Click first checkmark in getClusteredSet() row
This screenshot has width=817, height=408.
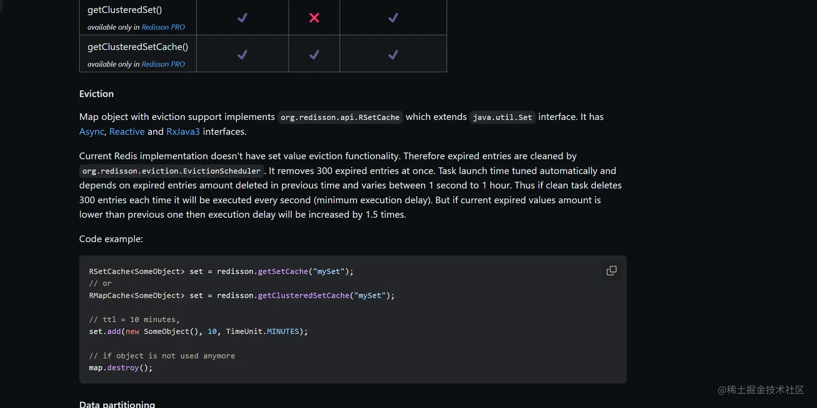pyautogui.click(x=243, y=18)
